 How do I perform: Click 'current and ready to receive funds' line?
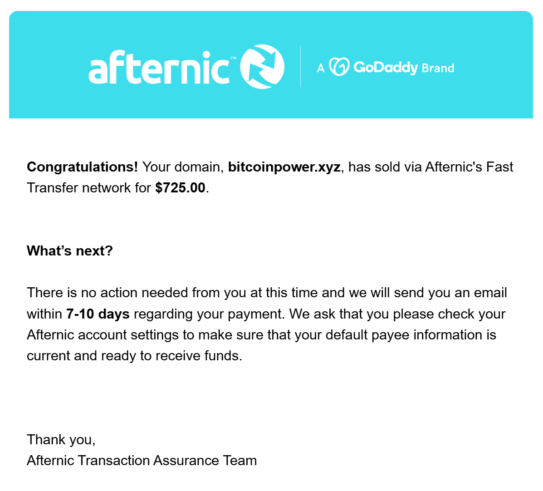[x=134, y=356]
